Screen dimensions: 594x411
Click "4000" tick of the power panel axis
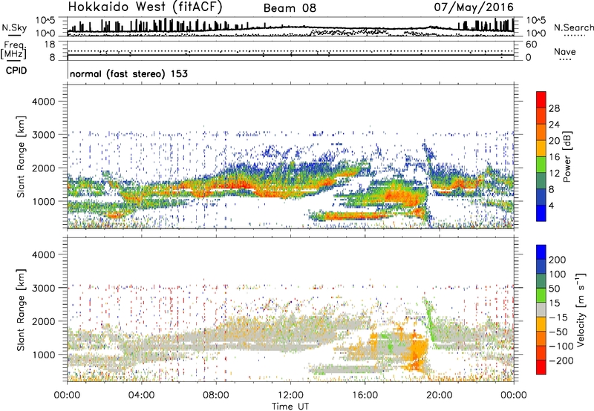coord(44,102)
